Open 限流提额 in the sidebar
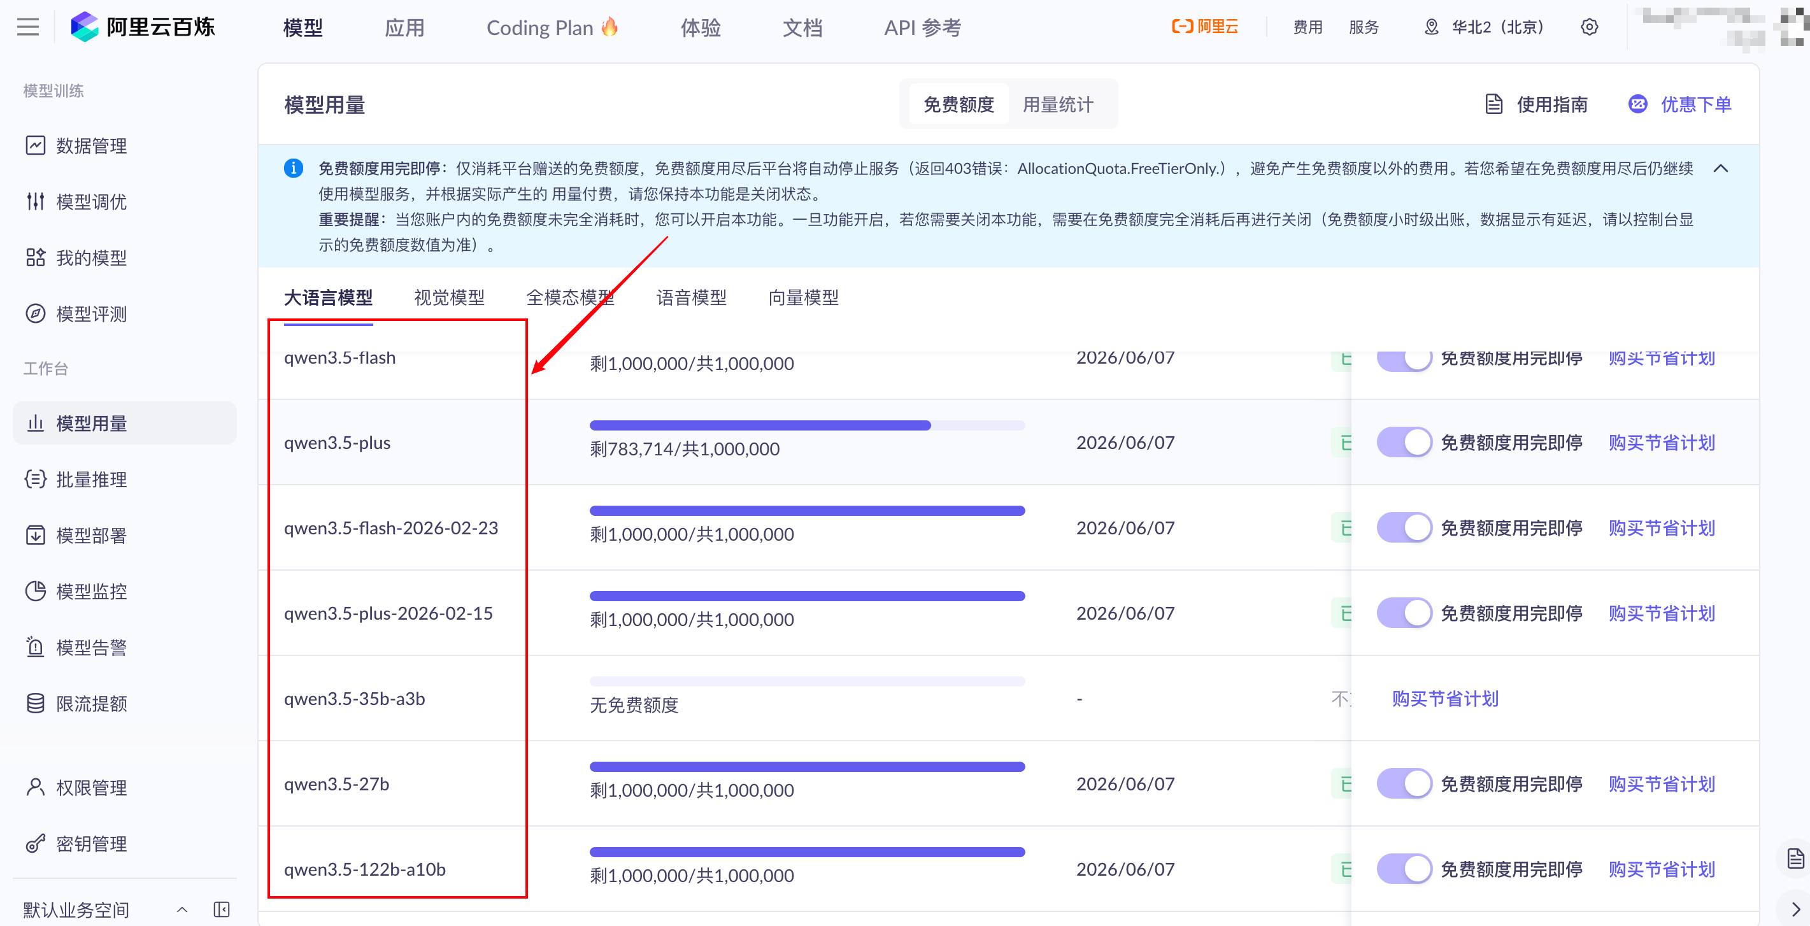Viewport: 1810px width, 926px height. click(91, 703)
